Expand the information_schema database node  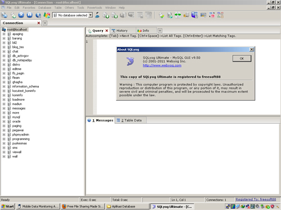click(4, 86)
